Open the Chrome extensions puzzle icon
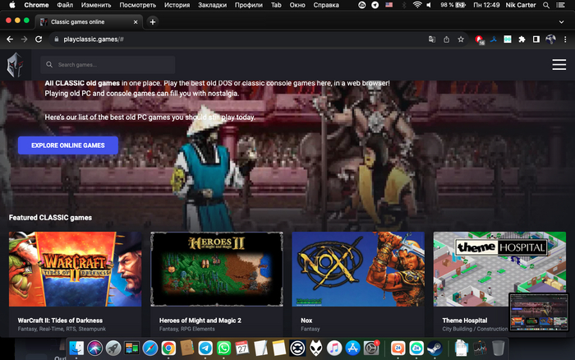575x360 pixels. click(x=522, y=39)
